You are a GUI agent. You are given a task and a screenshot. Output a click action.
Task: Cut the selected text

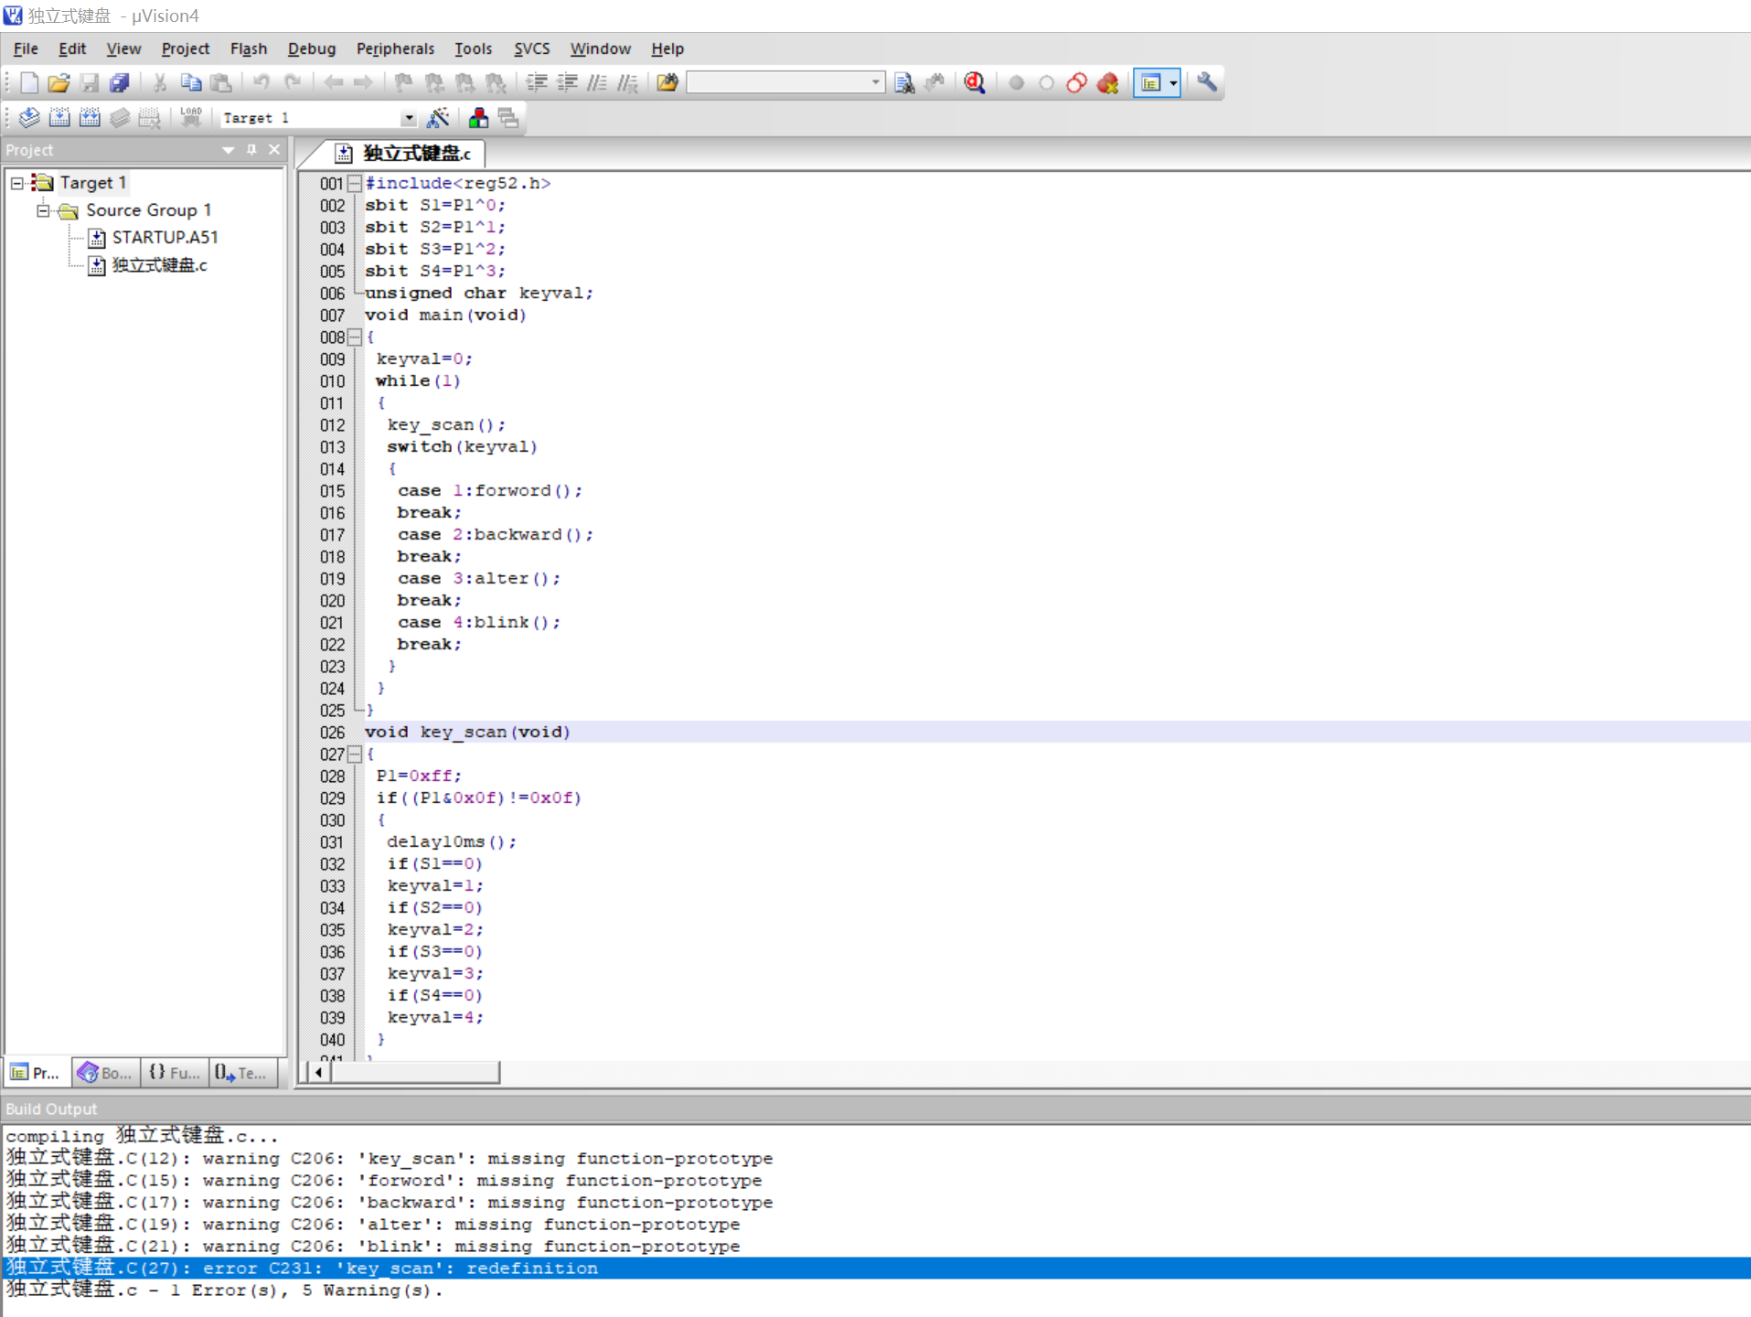160,83
